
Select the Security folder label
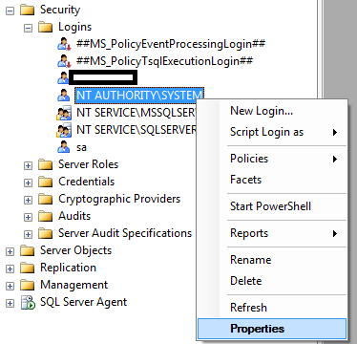tap(60, 10)
